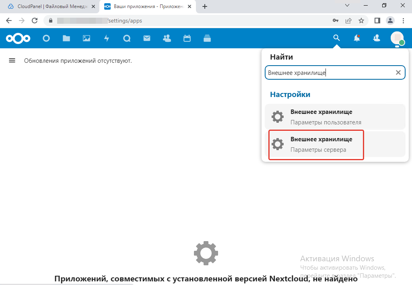
Task: Open the Mail envelope icon
Action: (147, 38)
